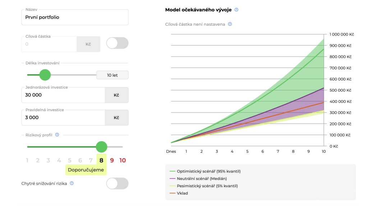The image size is (368, 206).
Task: Click the Název portfolio name field
Action: tap(75, 17)
